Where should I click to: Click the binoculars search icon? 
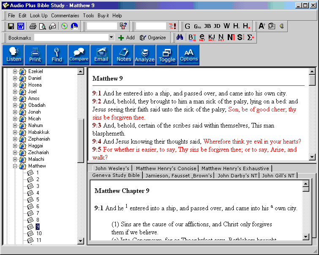click(180, 38)
